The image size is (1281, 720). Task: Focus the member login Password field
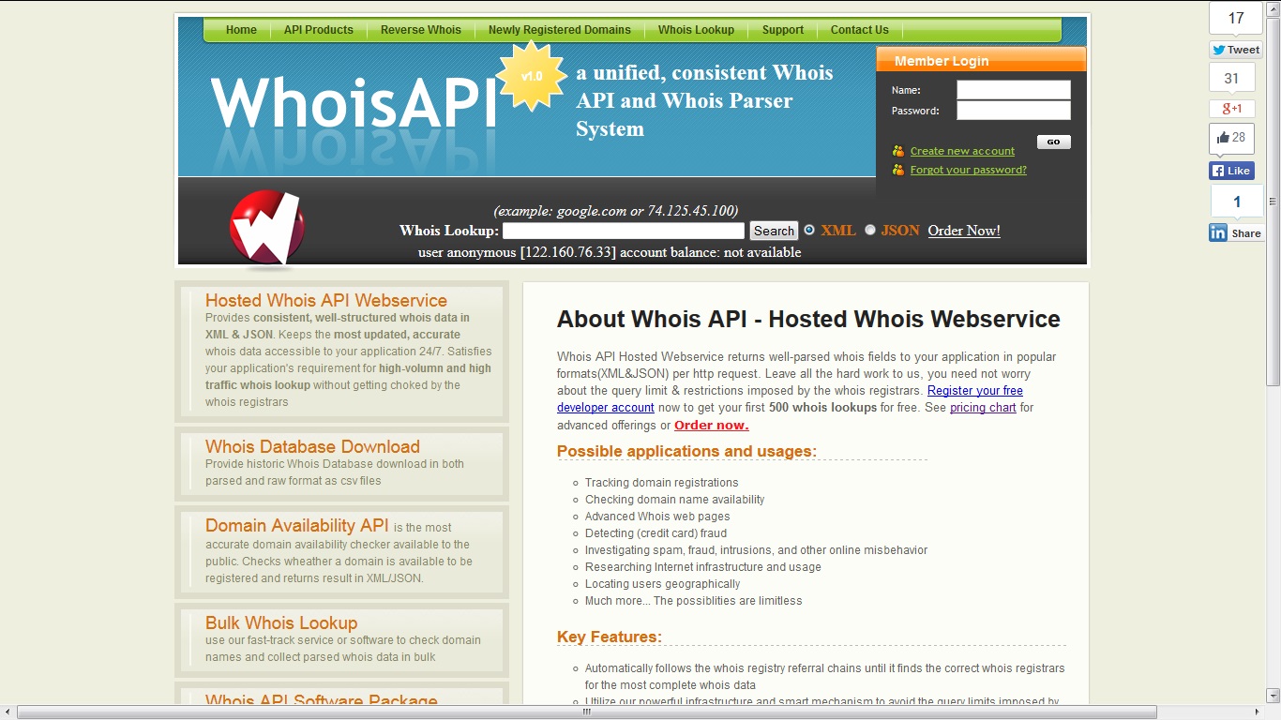(1014, 111)
